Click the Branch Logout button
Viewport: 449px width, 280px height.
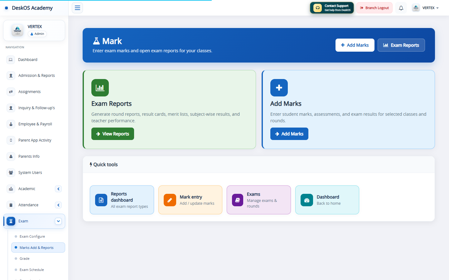pos(374,8)
